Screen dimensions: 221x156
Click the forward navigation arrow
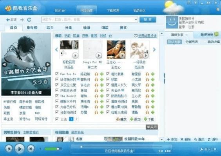point(22,19)
